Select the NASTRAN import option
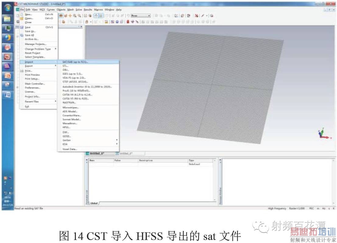Screen dimensions: 337x243 click(88, 102)
